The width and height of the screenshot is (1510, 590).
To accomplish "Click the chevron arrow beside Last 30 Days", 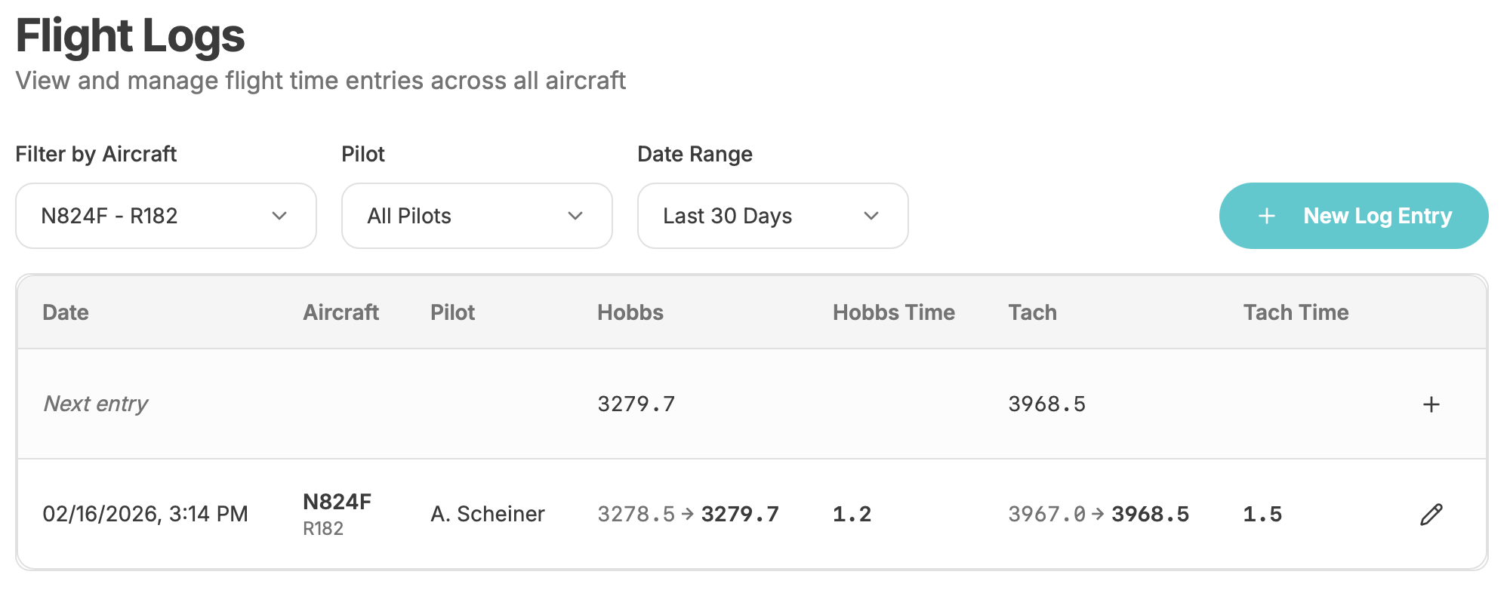I will [871, 217].
